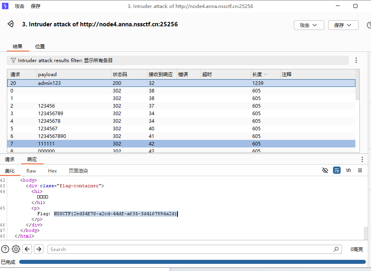Click the results filter bar 显示所有条目
Screen dimensions: 371x271
coord(178,61)
